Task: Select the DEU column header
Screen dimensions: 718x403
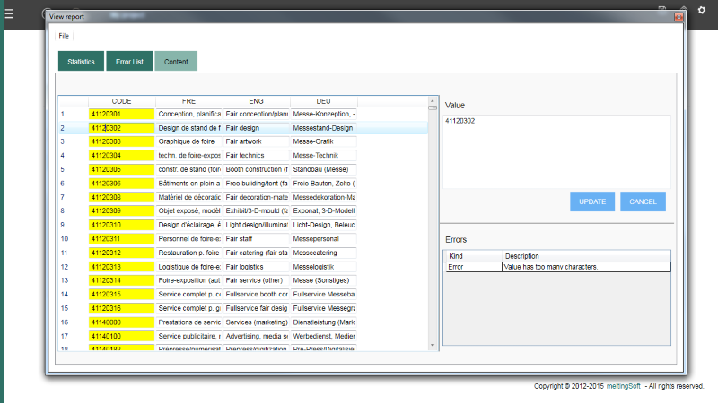Action: [323, 101]
